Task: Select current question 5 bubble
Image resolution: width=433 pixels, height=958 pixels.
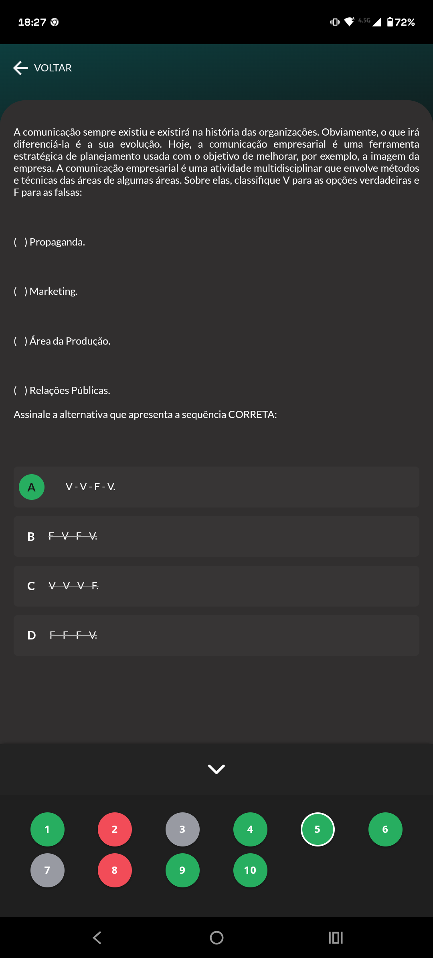Action: click(318, 829)
